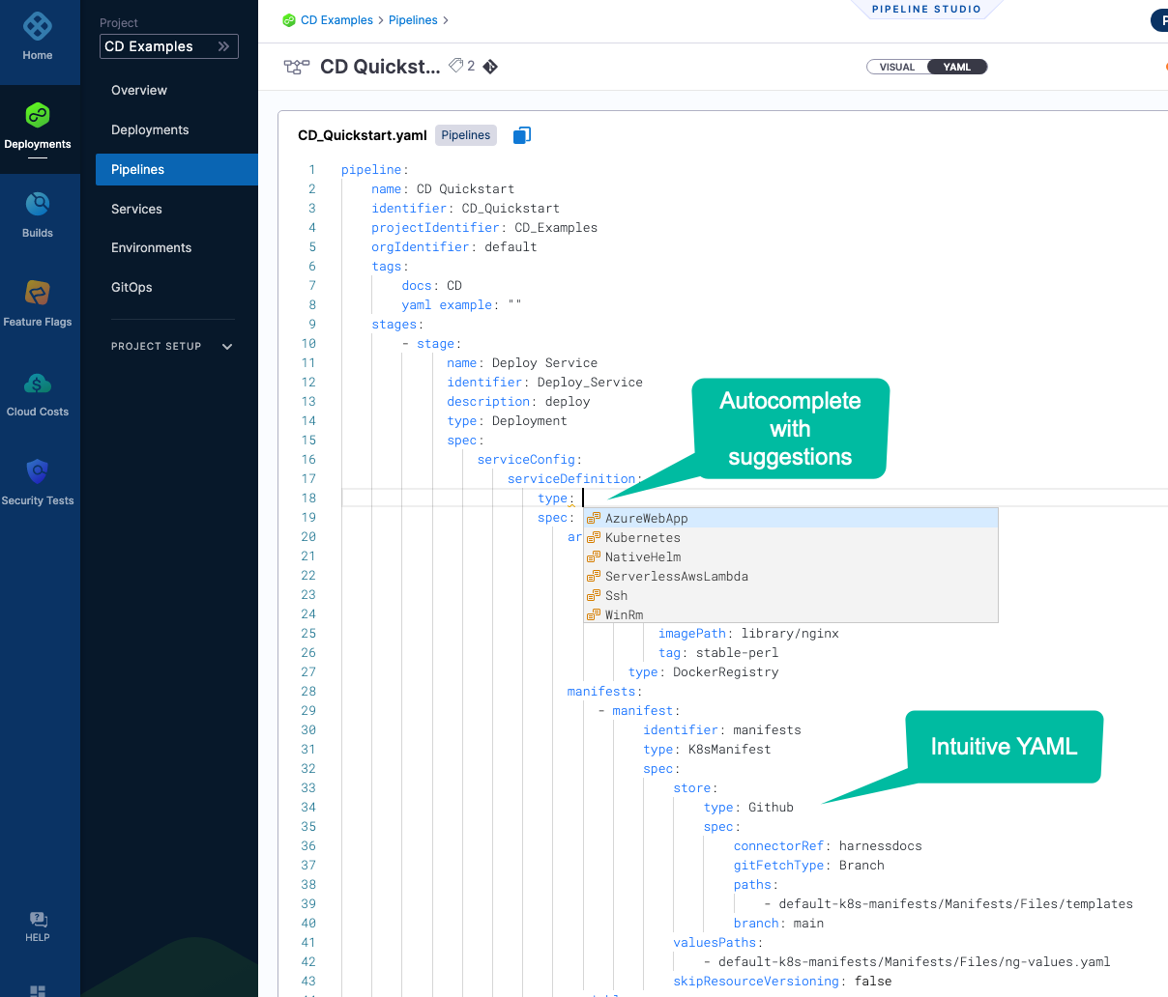This screenshot has width=1168, height=997.
Task: Open Security Tests module
Action: [x=38, y=472]
